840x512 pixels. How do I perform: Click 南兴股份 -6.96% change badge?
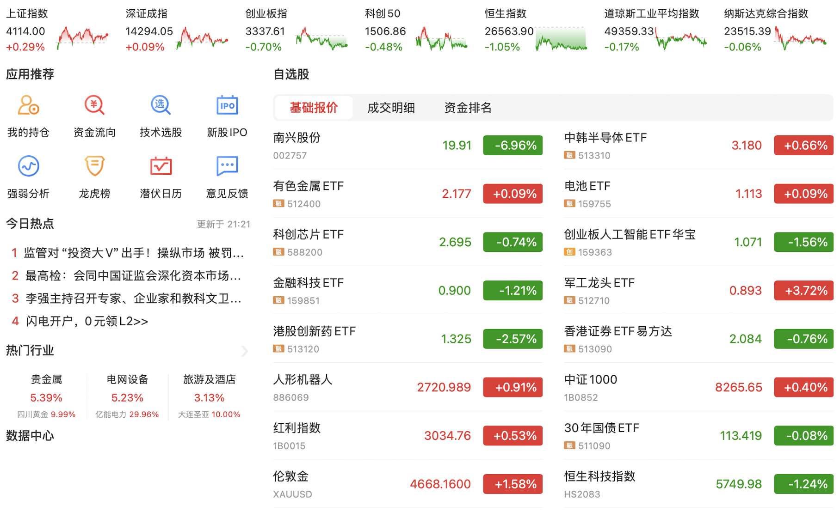(x=513, y=146)
